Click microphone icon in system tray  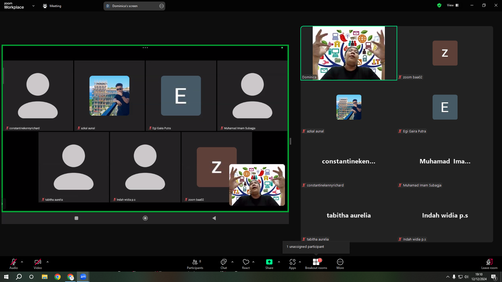454,277
